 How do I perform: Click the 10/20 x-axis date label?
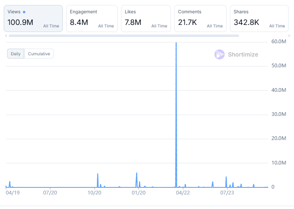coord(95,192)
